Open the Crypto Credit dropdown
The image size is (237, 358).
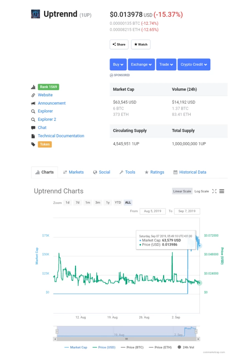[194, 64]
